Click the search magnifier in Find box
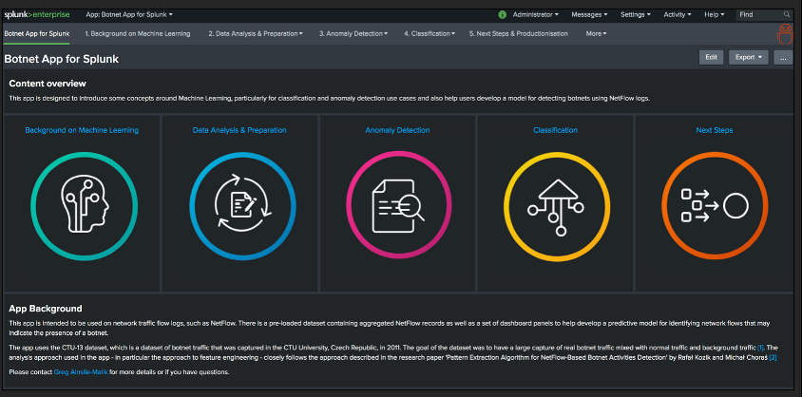Viewport: 802px width, 397px height. [787, 15]
